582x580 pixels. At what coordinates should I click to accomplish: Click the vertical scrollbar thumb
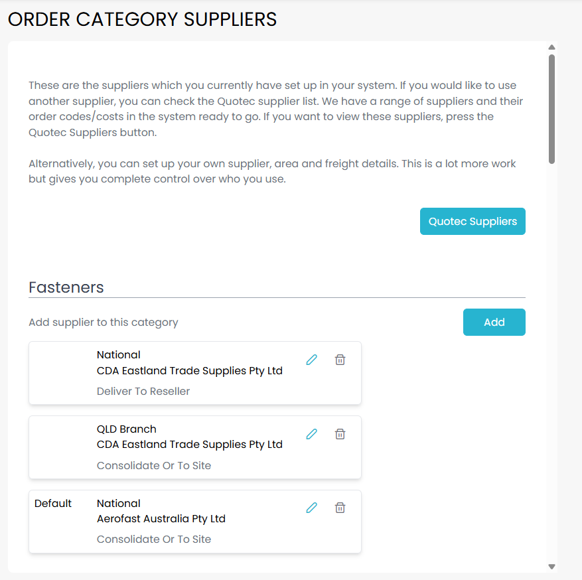click(551, 108)
